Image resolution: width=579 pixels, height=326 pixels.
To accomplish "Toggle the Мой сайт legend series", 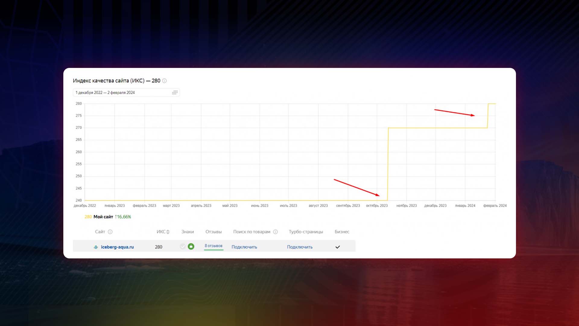I will (x=103, y=217).
